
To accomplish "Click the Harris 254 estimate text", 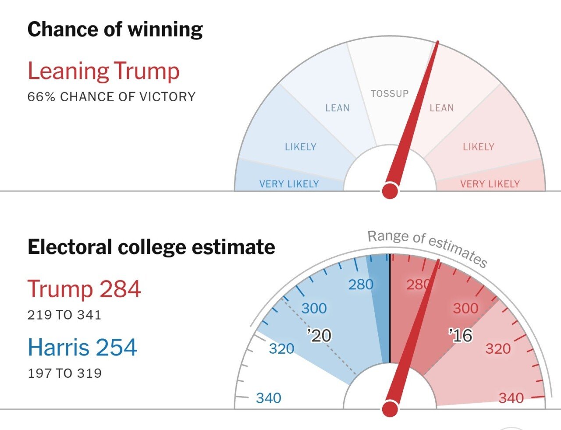I will click(82, 347).
